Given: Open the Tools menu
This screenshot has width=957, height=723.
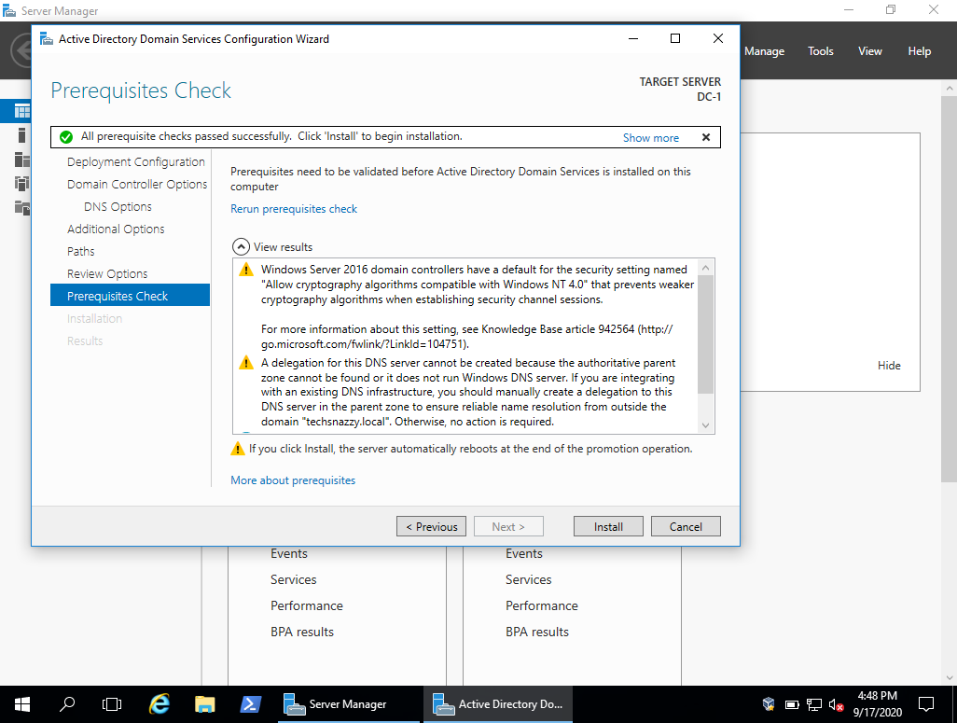Looking at the screenshot, I should click(820, 51).
